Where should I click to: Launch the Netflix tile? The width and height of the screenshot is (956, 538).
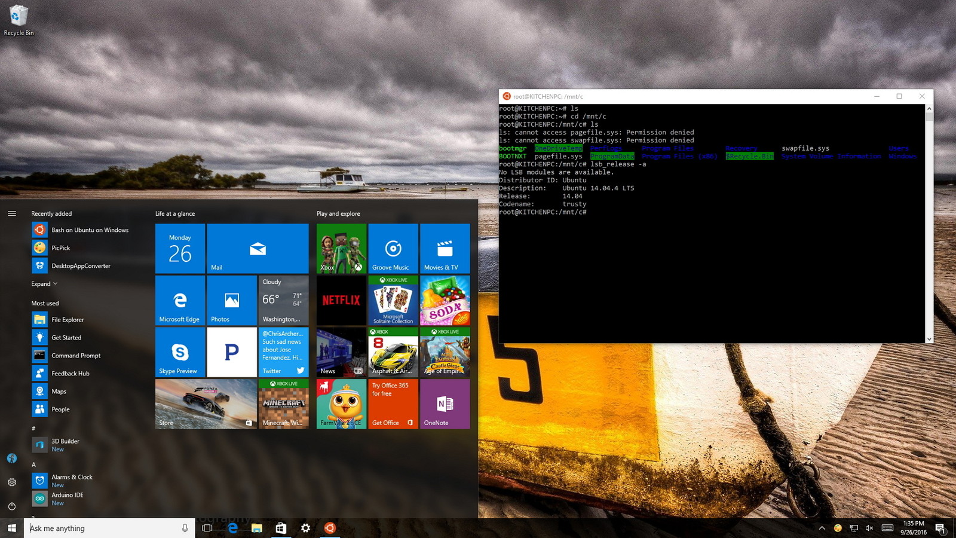pyautogui.click(x=341, y=300)
